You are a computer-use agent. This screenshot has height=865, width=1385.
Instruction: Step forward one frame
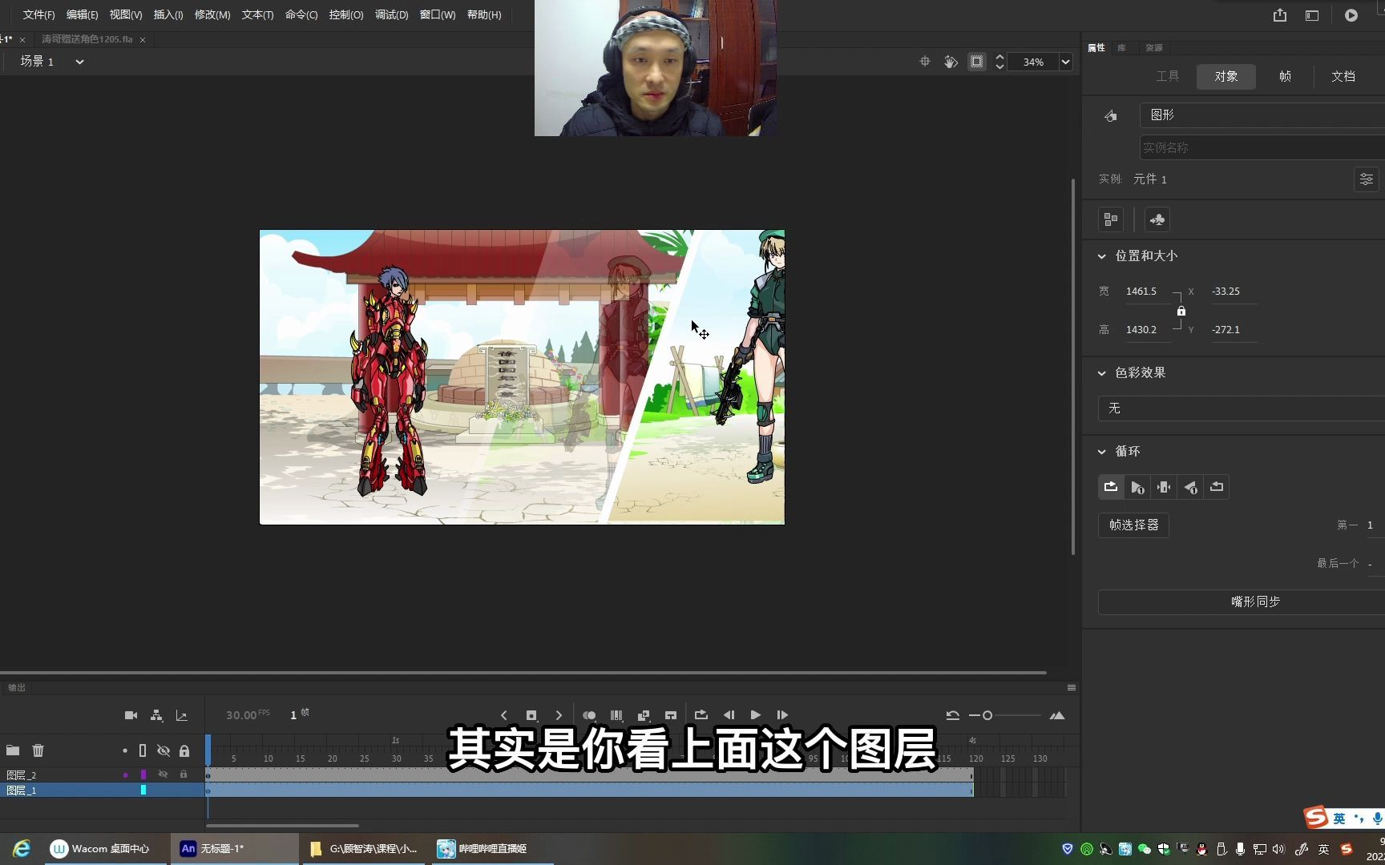[x=782, y=715]
